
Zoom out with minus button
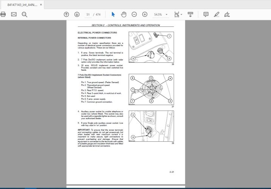click(x=134, y=14)
